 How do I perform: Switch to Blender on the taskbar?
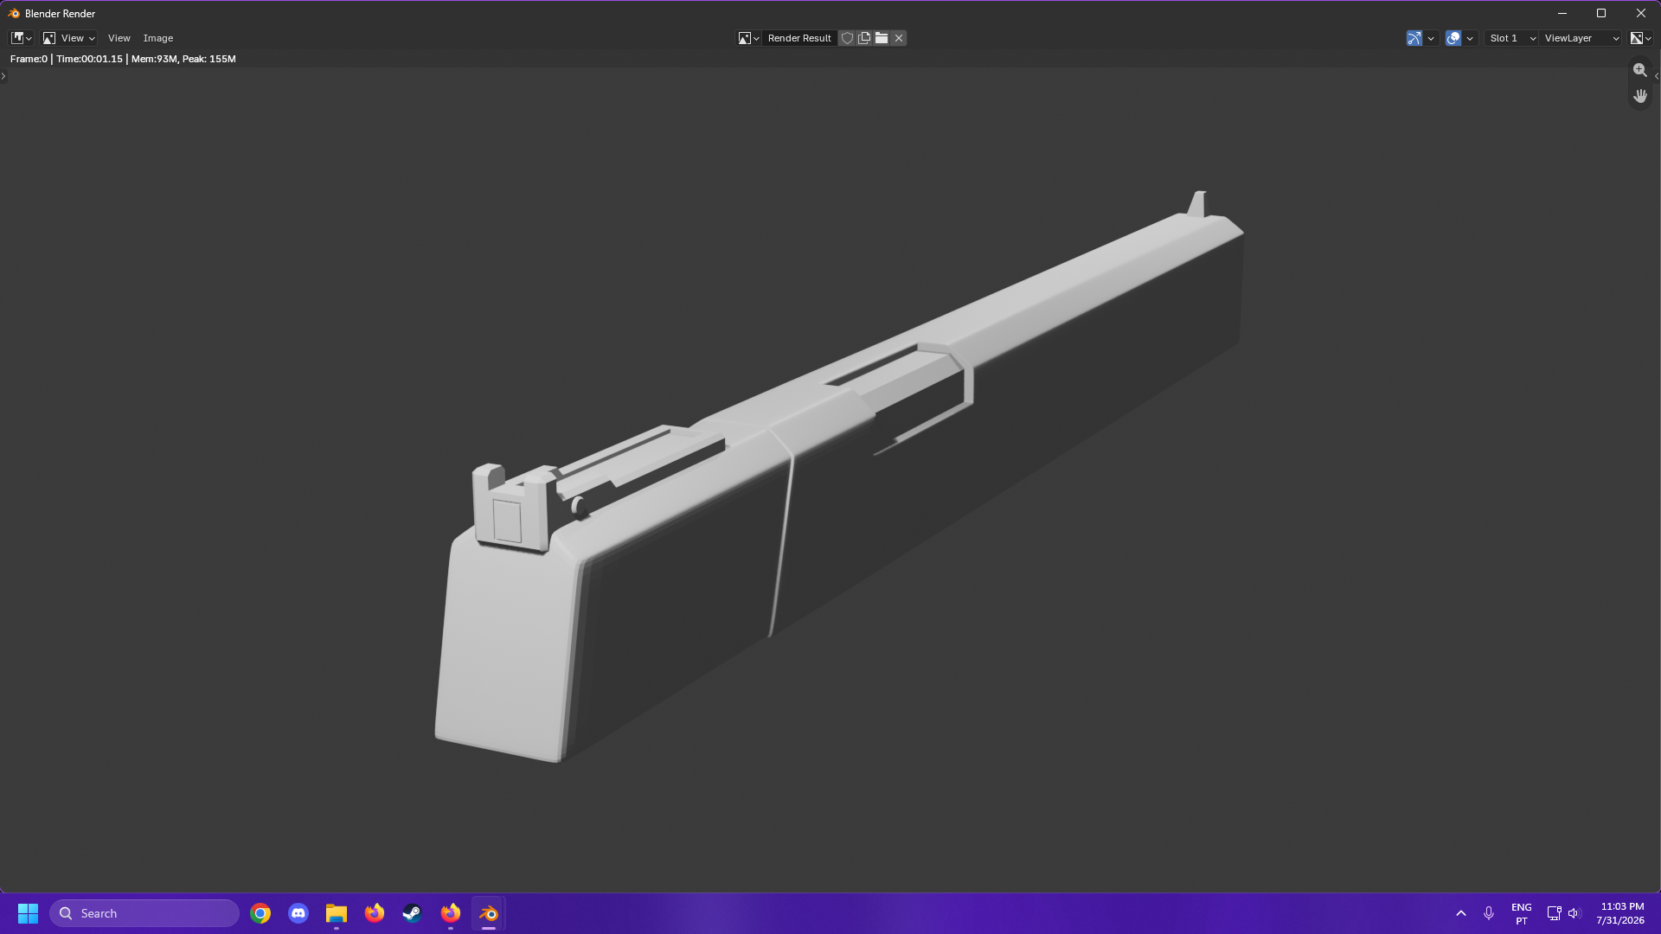489,913
